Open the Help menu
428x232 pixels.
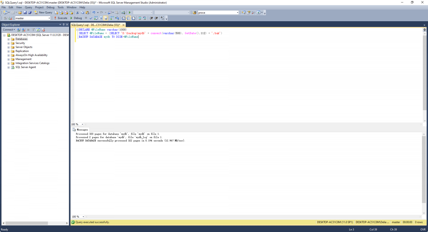(x=82, y=7)
